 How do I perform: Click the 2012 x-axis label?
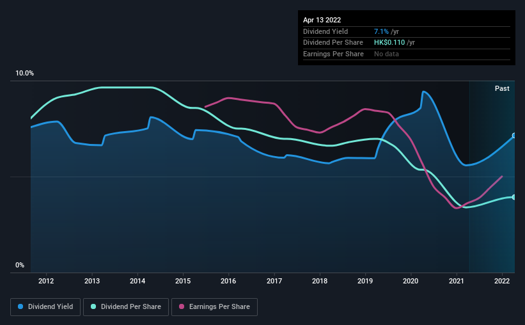click(46, 281)
